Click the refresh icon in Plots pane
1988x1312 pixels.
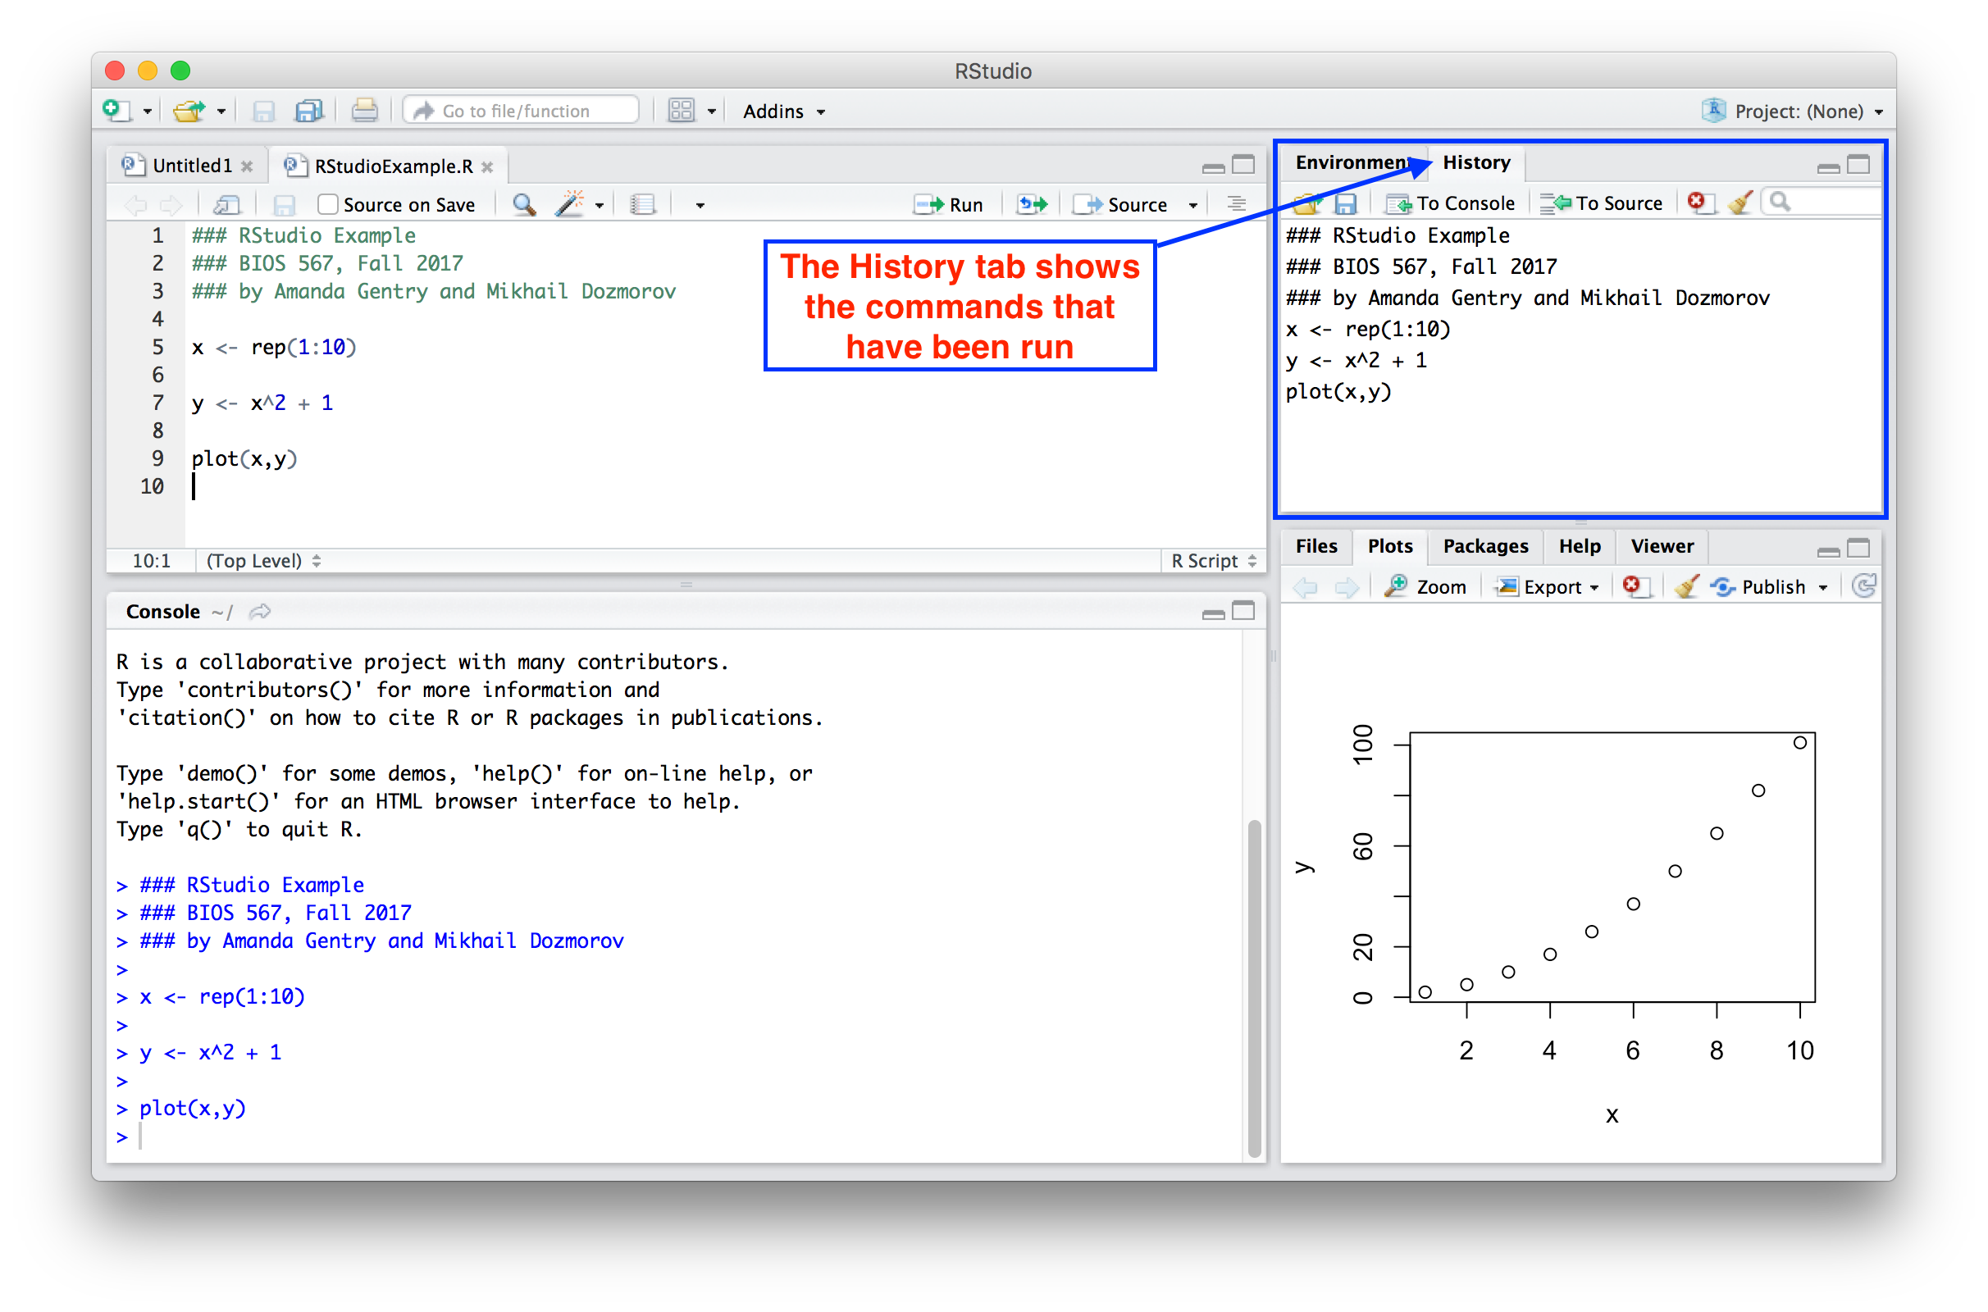point(1864,586)
